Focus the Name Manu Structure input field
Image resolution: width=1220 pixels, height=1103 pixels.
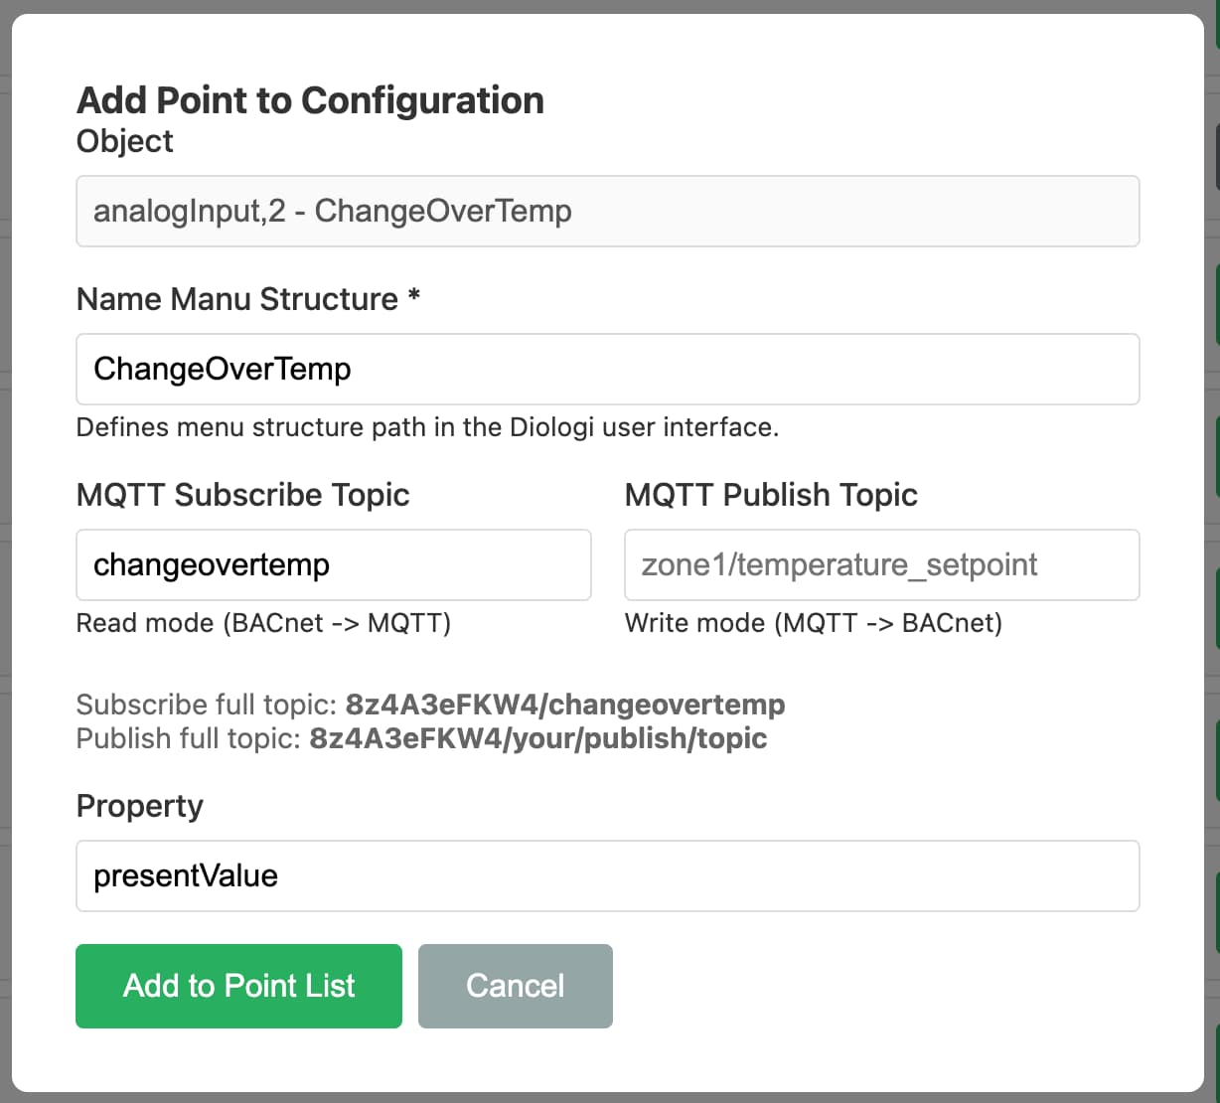(x=607, y=369)
